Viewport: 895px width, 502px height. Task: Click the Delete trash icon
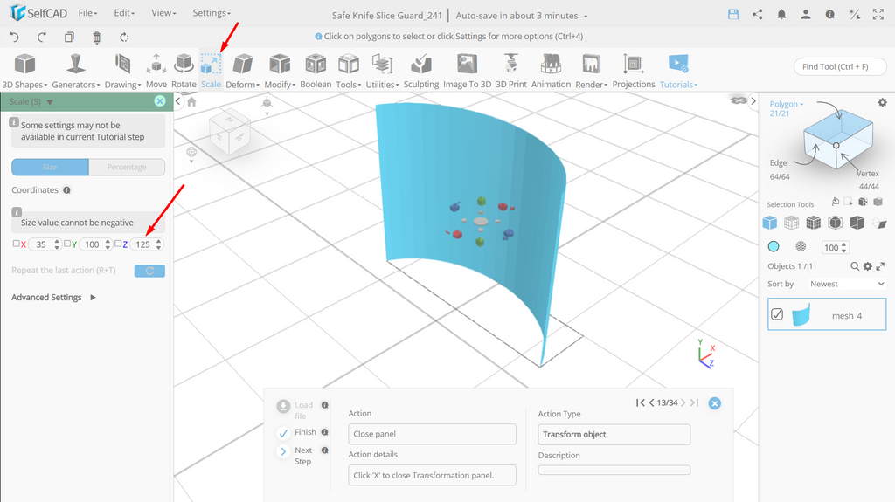(x=96, y=38)
